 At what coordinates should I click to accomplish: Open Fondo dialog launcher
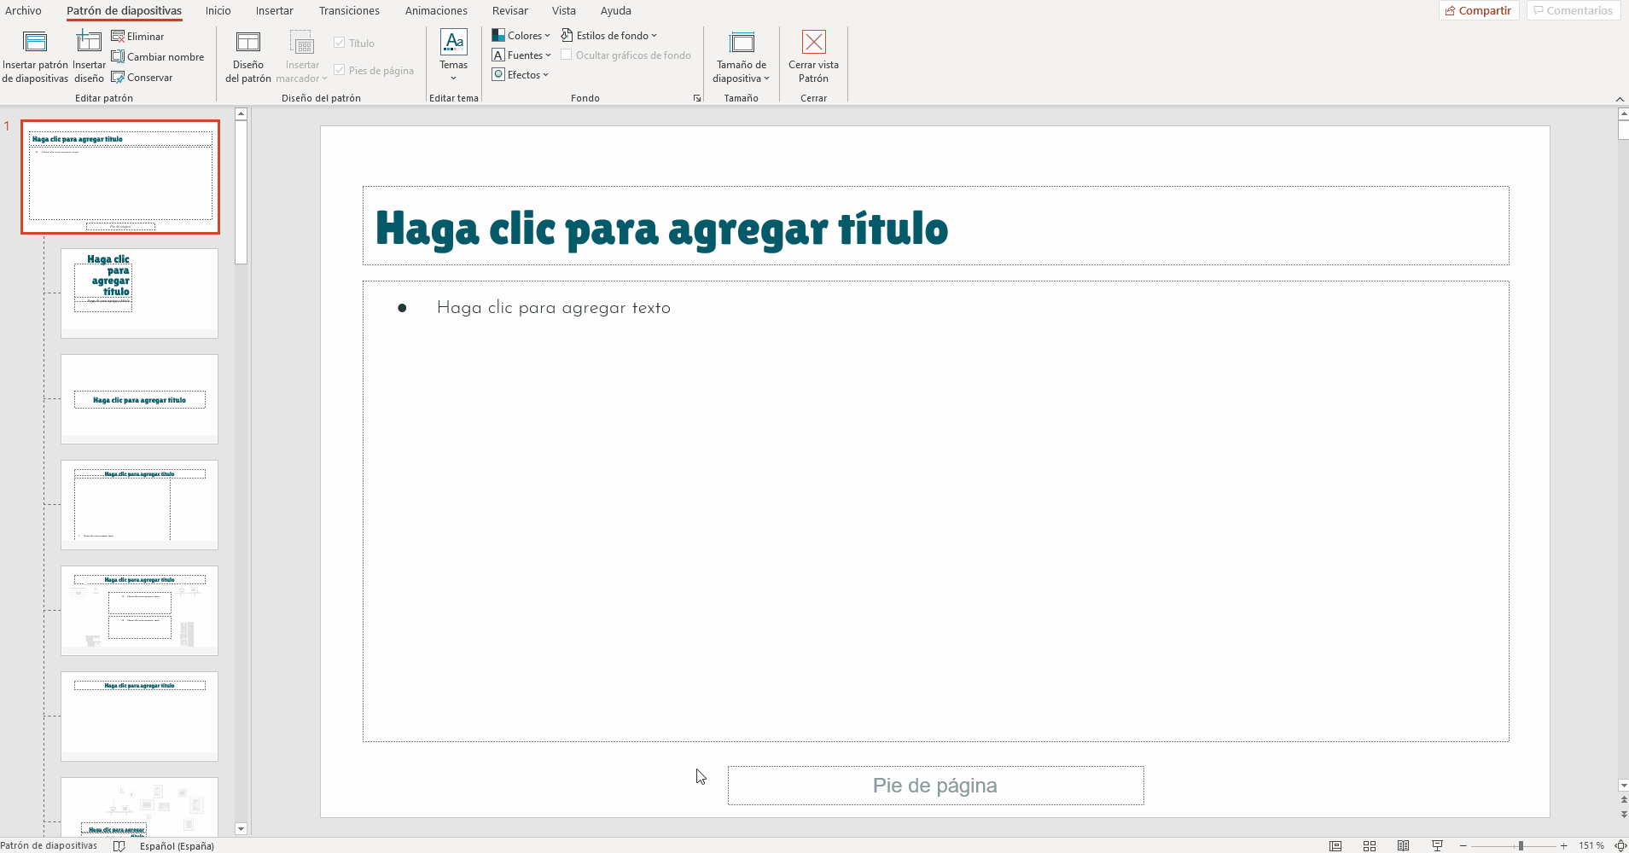[697, 98]
